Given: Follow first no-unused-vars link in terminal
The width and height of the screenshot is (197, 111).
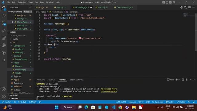Looking at the screenshot, I should coord(109,89).
